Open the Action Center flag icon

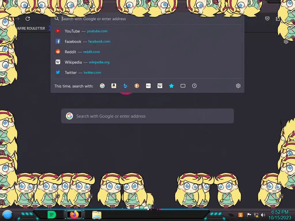[x=249, y=215]
